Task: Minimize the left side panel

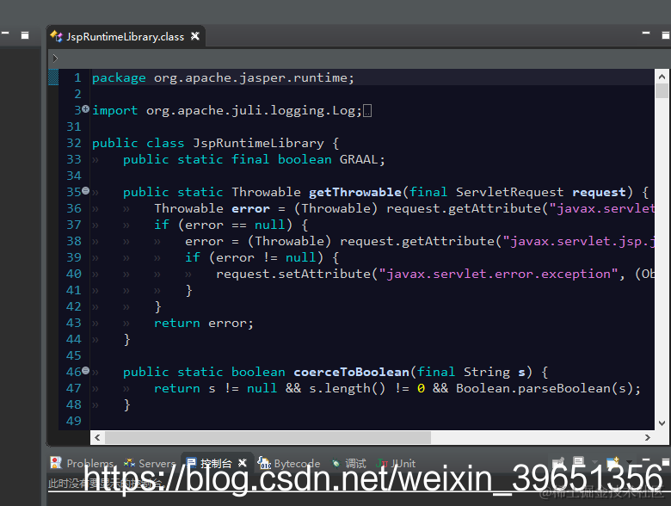Action: pyautogui.click(x=5, y=33)
